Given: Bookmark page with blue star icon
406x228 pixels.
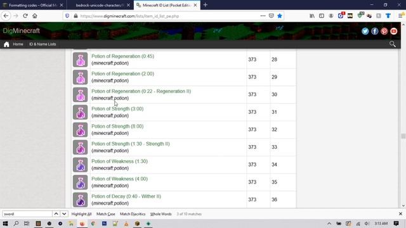Looking at the screenshot, I should point(280,16).
